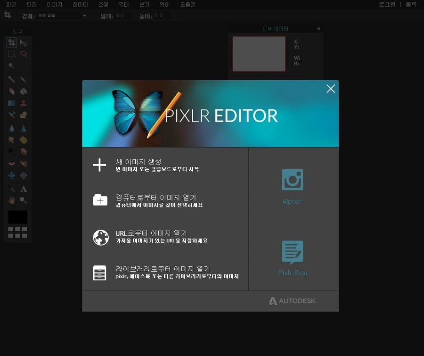Open the 필터 menu
The width and height of the screenshot is (424, 356).
[123, 4]
